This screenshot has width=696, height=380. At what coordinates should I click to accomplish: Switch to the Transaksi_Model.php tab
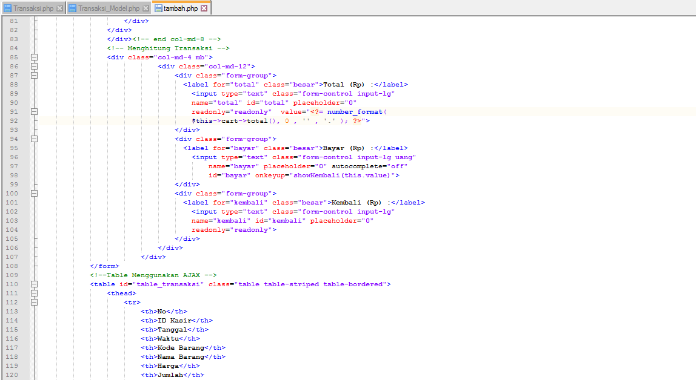pos(109,8)
